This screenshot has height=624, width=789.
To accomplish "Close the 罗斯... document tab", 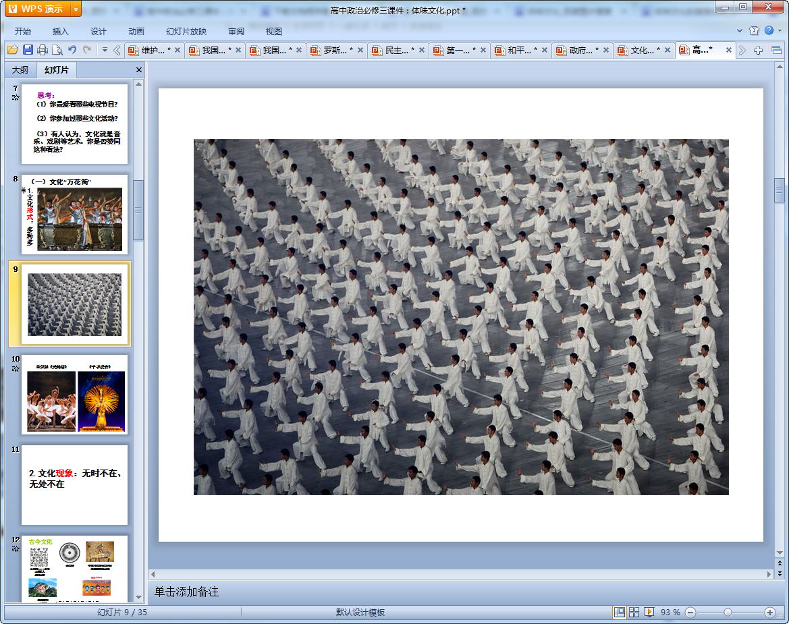I will coord(360,50).
